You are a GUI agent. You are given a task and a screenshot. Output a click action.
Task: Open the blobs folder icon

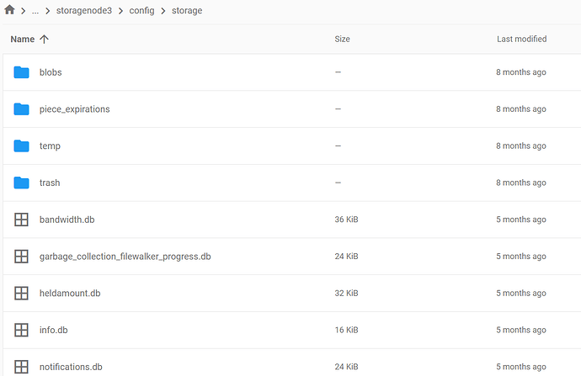22,72
